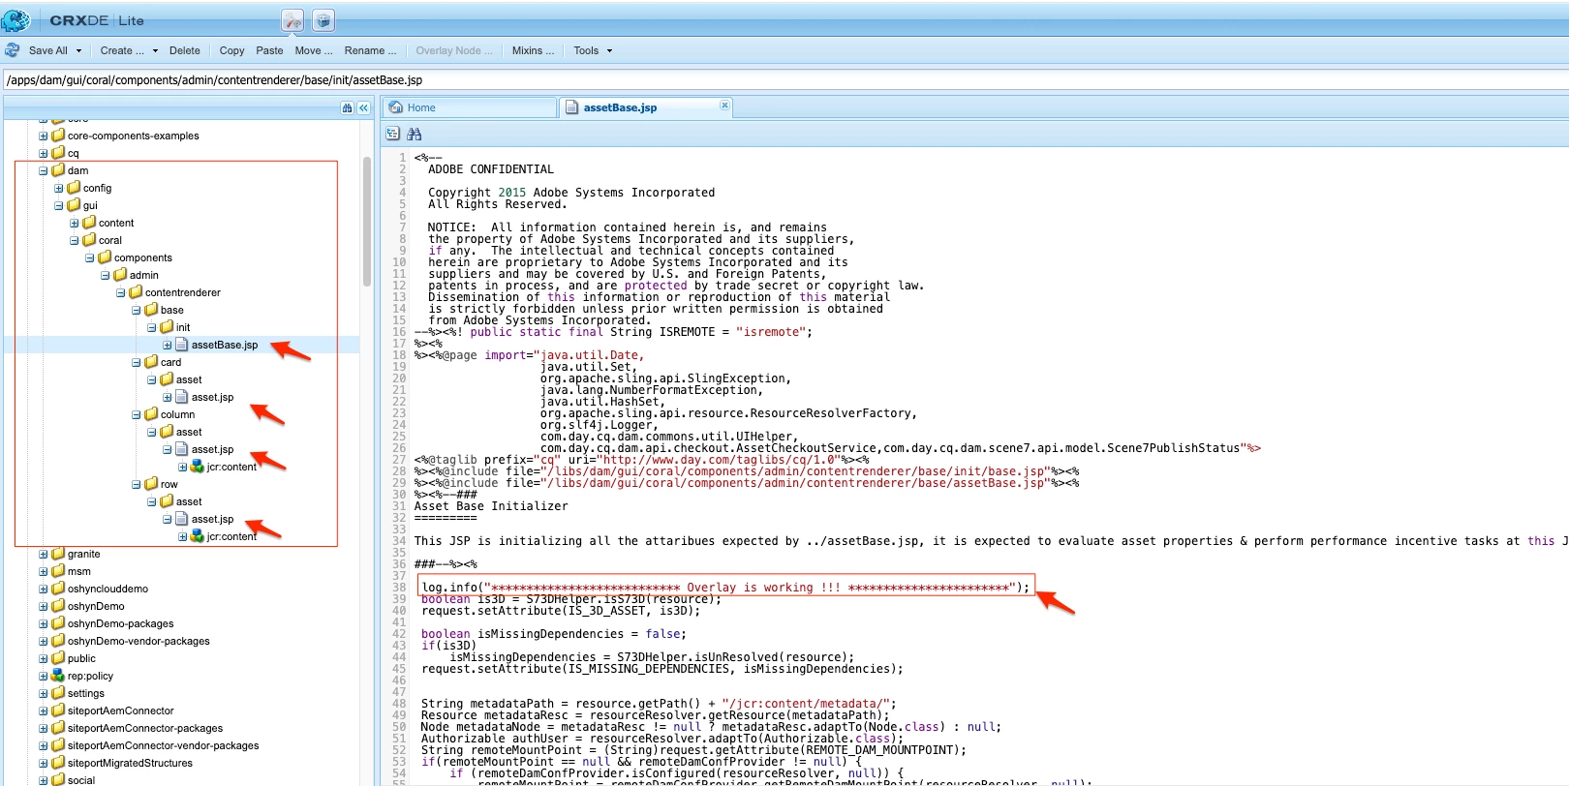
Task: Click the folder icon of msm
Action: pos(58,571)
